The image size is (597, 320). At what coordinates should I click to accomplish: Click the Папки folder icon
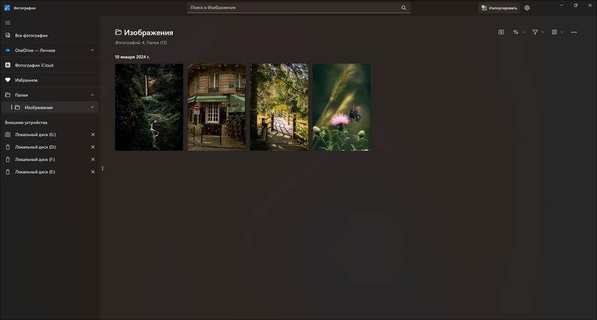(x=8, y=95)
